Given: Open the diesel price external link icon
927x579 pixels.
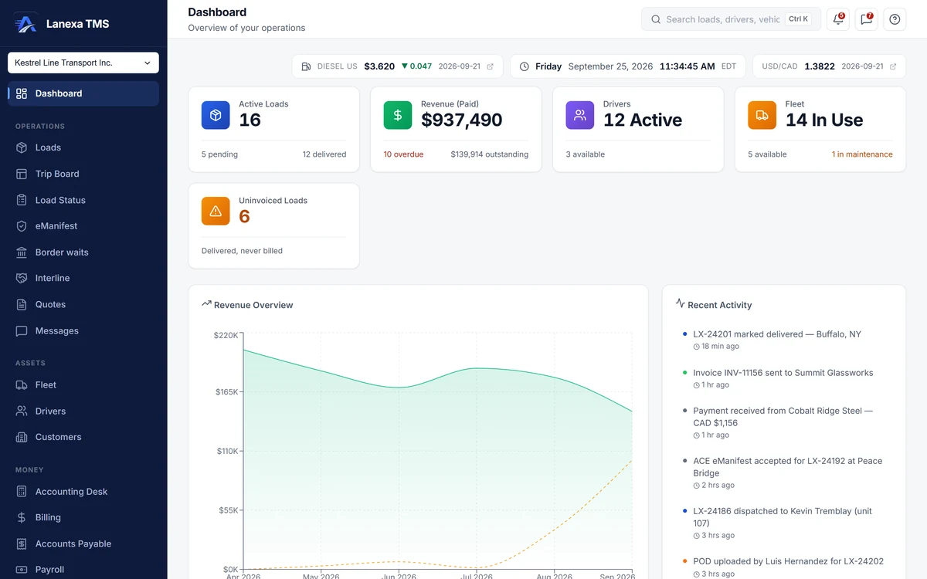Looking at the screenshot, I should (490, 66).
